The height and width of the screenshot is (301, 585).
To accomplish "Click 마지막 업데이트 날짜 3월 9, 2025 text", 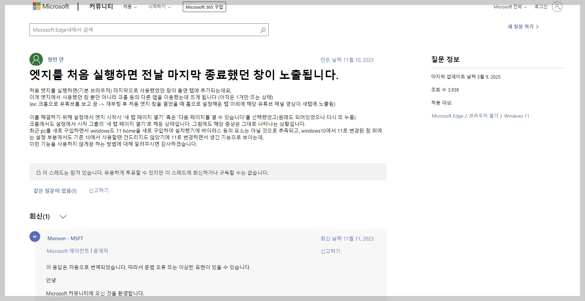I will pos(466,77).
